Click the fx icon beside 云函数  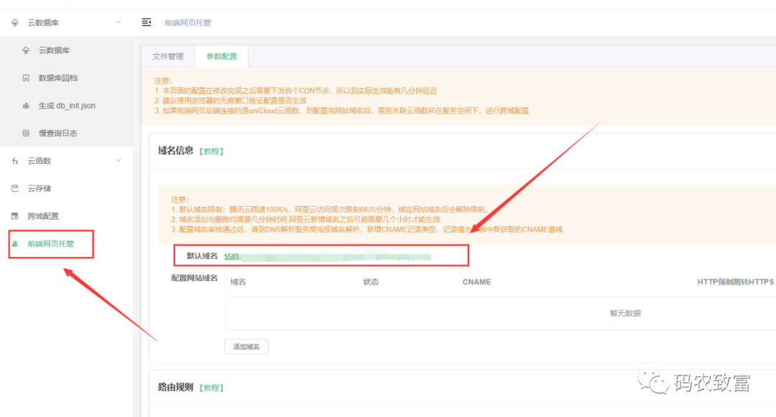point(15,161)
